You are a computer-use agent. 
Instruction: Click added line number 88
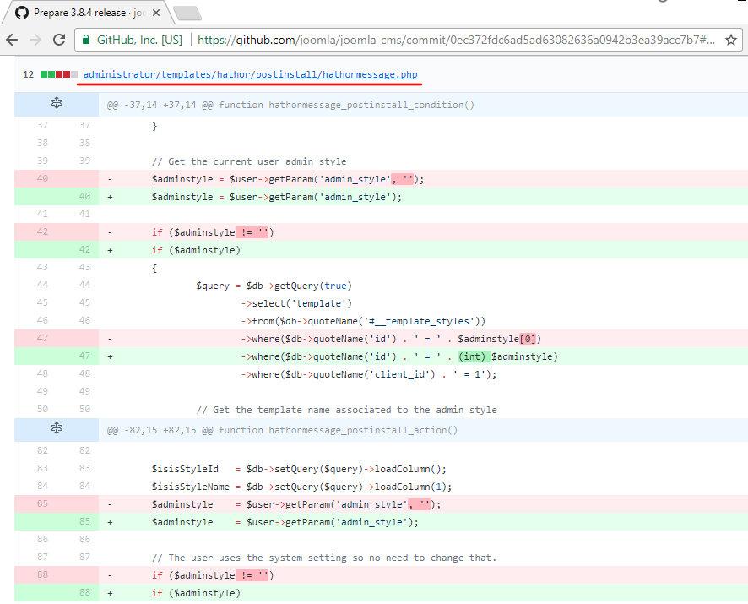click(x=84, y=592)
